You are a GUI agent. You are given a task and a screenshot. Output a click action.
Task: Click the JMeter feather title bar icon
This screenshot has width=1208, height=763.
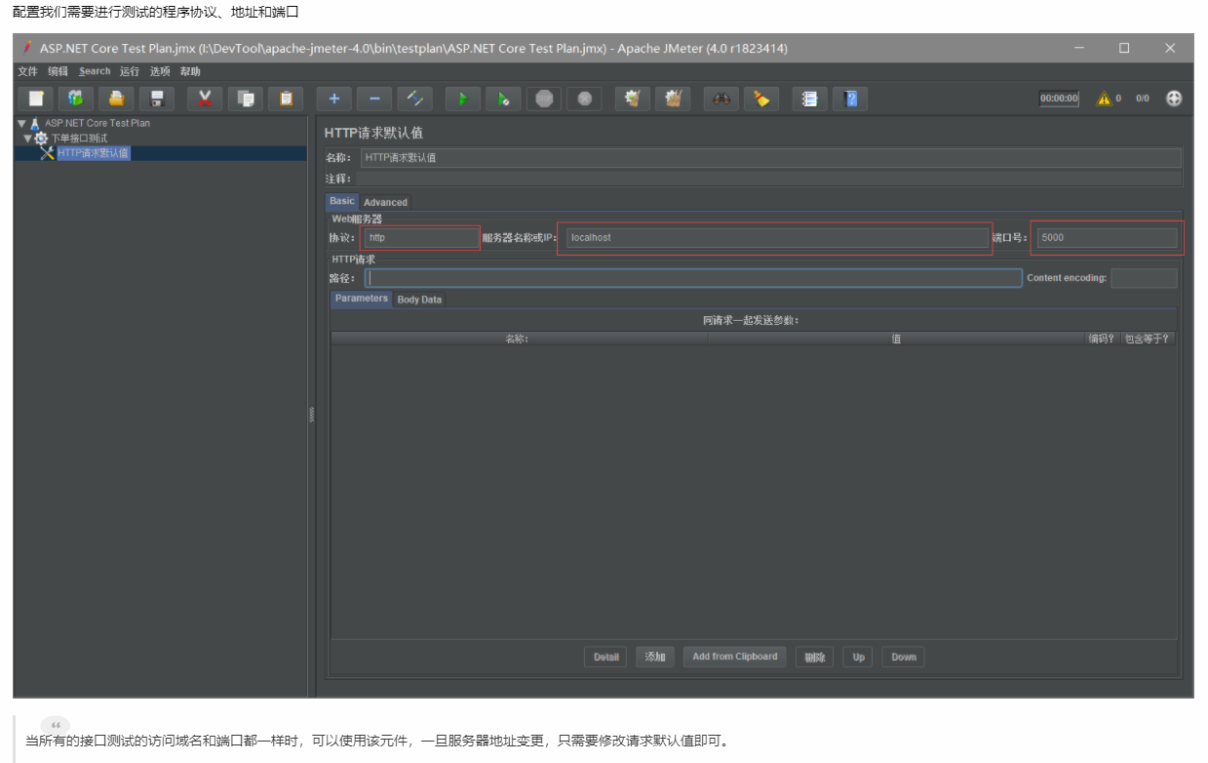[x=27, y=48]
